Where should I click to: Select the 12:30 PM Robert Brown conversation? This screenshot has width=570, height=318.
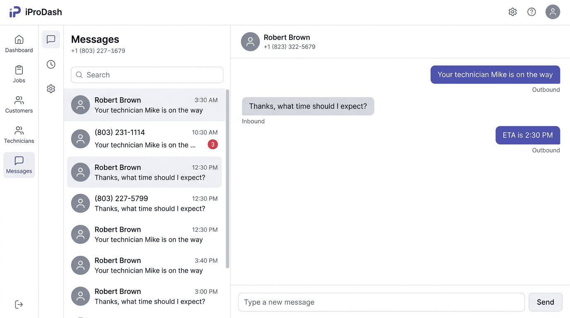(144, 172)
